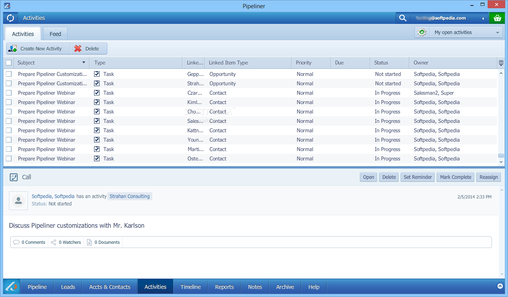Check the row linked to Gepp...

(x=9, y=74)
